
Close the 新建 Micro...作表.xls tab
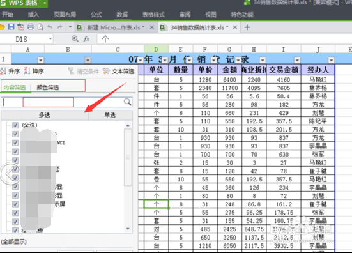pos(152,27)
